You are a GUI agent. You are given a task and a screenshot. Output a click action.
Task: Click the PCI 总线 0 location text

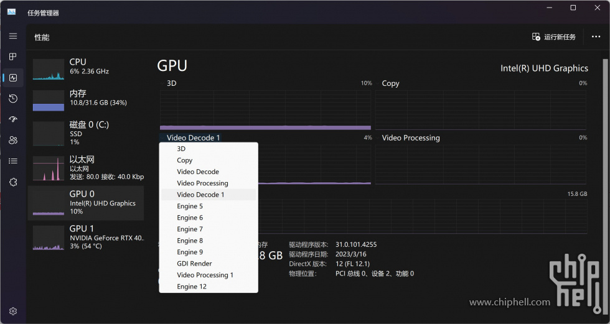[375, 274]
